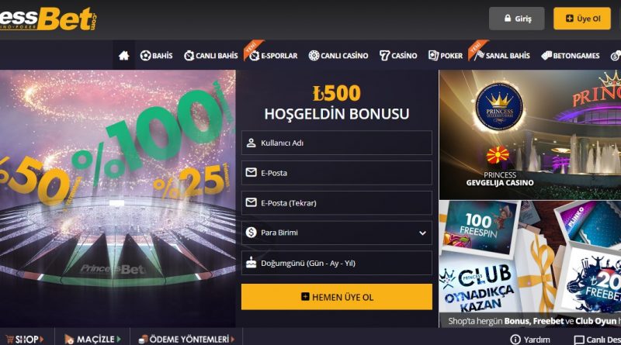The height and width of the screenshot is (345, 621).
Task: Click the Giriş login button
Action: pos(517,19)
